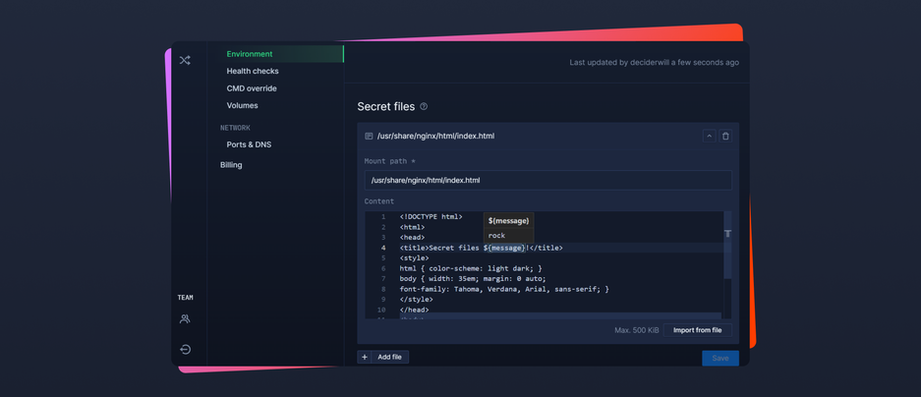Click the <!DOCTYPE html> line in editor

(432, 217)
